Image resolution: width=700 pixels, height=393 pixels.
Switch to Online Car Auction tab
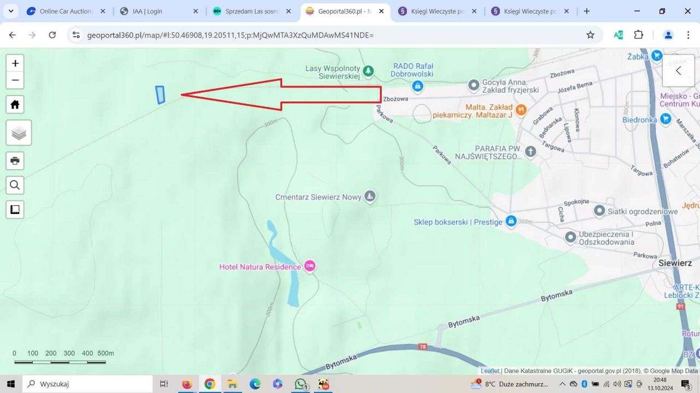(x=66, y=11)
